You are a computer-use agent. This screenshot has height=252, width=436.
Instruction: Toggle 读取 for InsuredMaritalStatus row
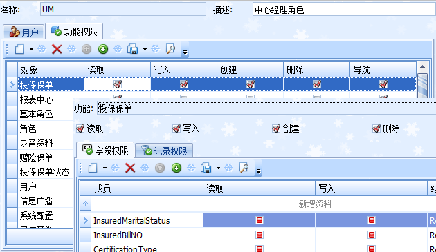point(260,220)
